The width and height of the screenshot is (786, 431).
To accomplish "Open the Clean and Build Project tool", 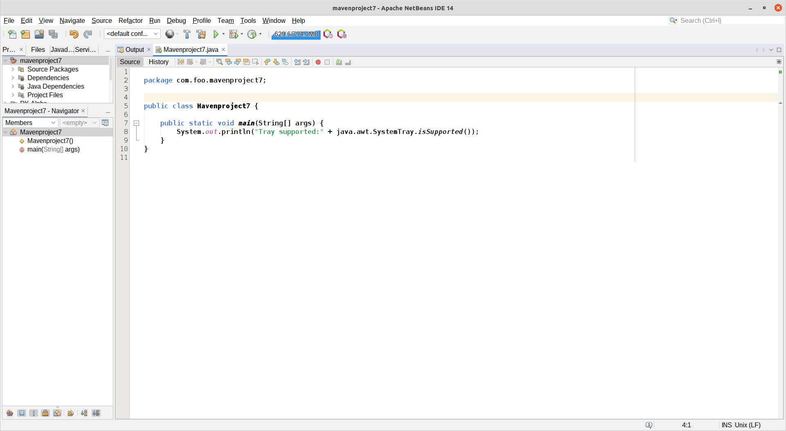I will [x=201, y=34].
